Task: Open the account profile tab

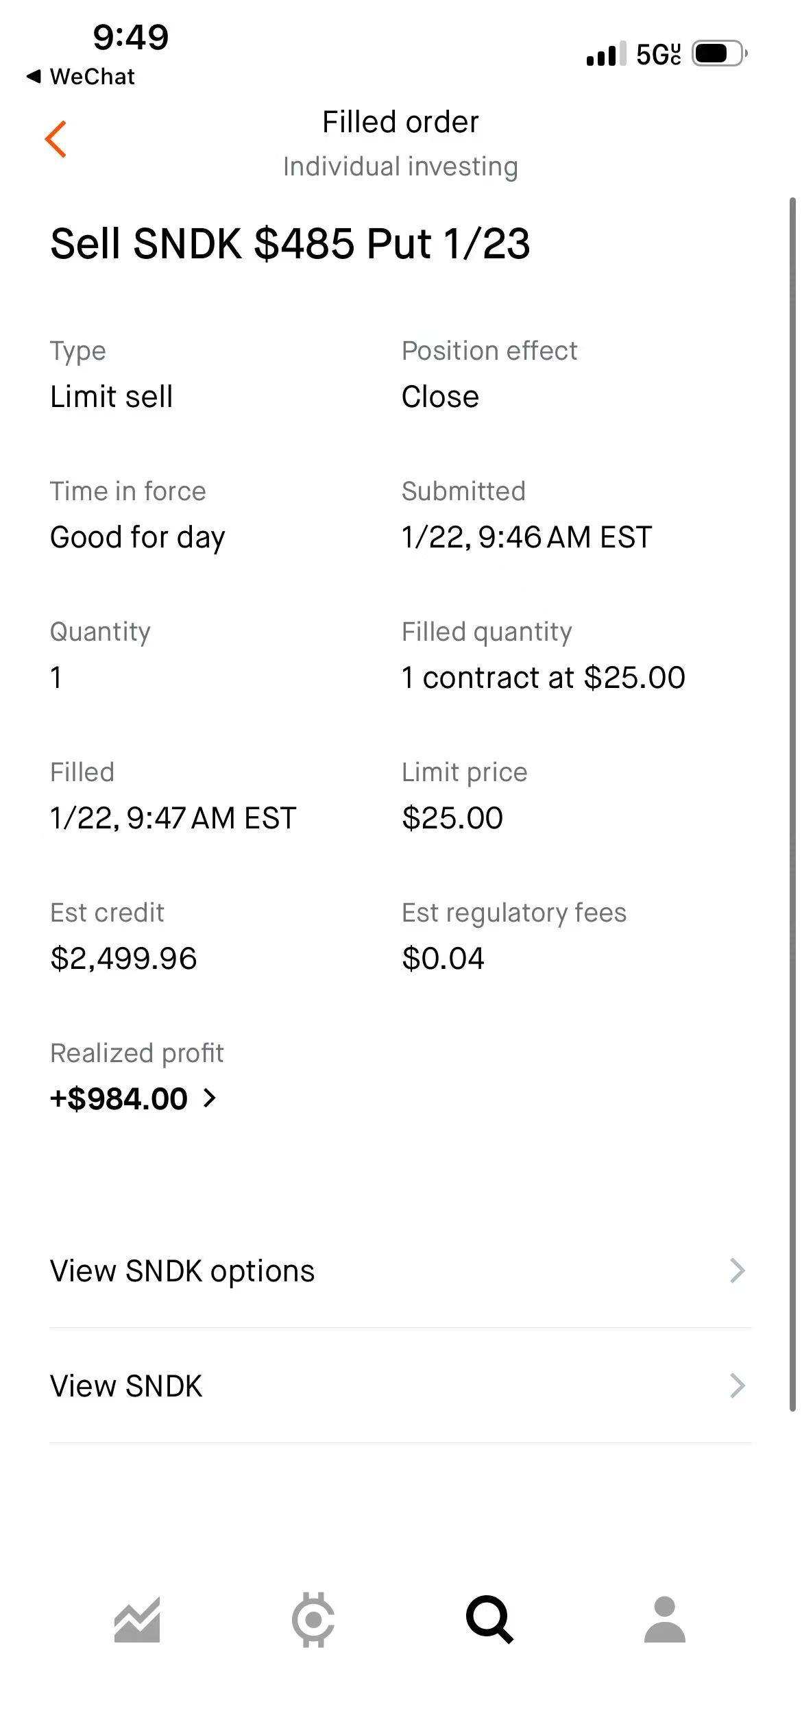Action: click(x=665, y=1620)
